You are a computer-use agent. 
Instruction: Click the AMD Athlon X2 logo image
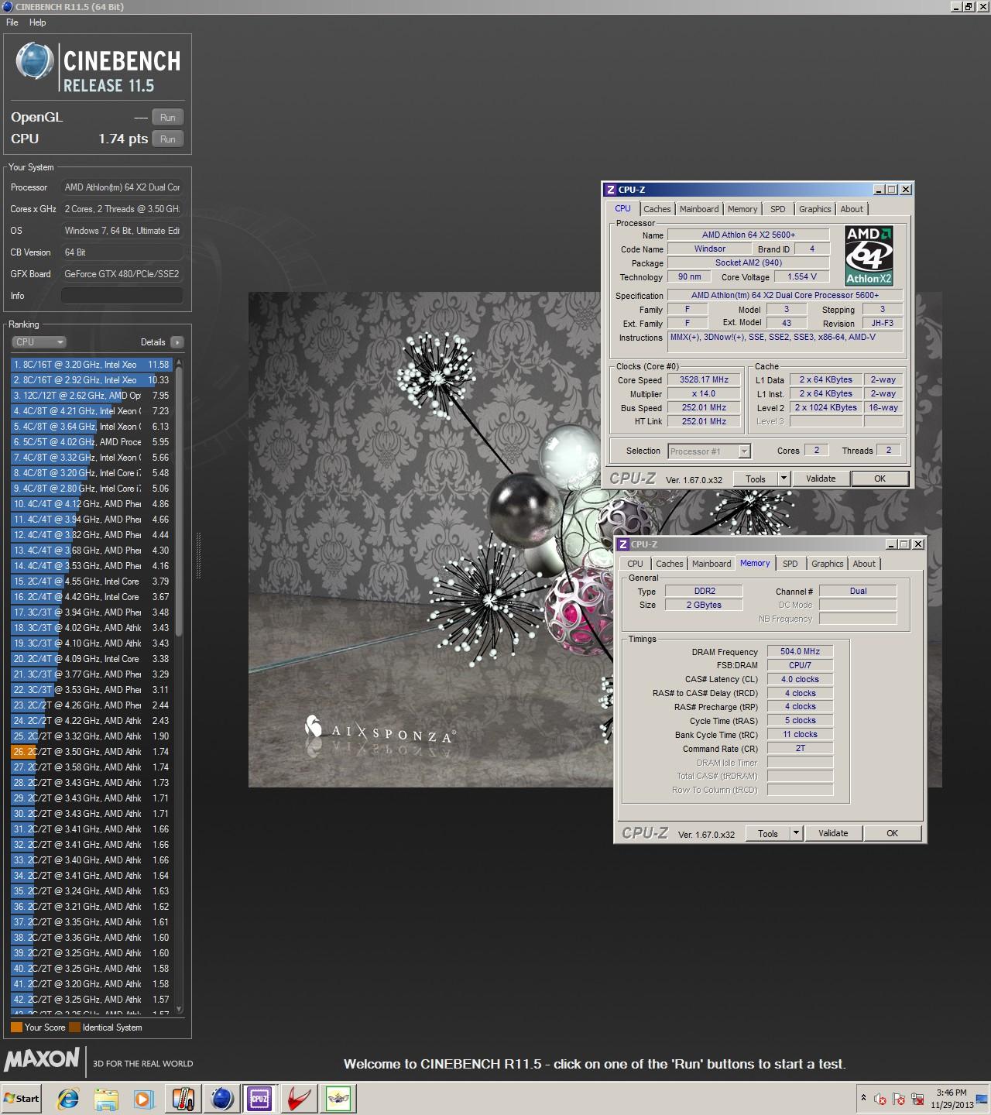pyautogui.click(x=869, y=256)
